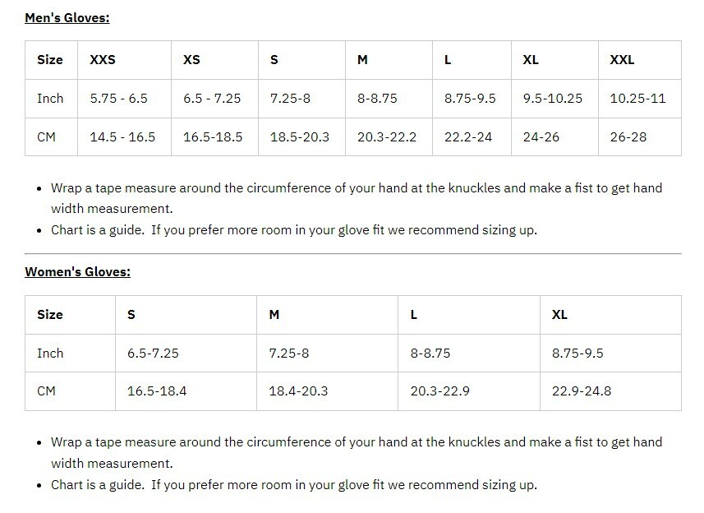Click the 9.5-10.25 inch cell
This screenshot has width=704, height=513.
pyautogui.click(x=552, y=99)
